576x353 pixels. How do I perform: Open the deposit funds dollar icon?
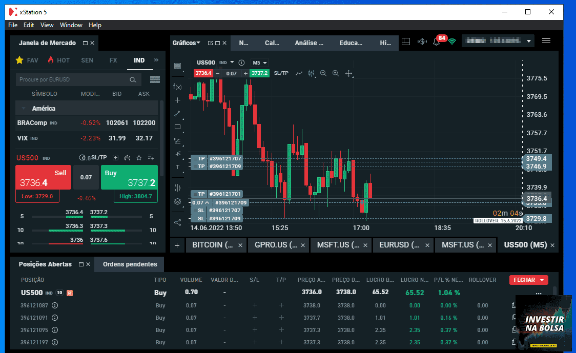[x=422, y=41]
